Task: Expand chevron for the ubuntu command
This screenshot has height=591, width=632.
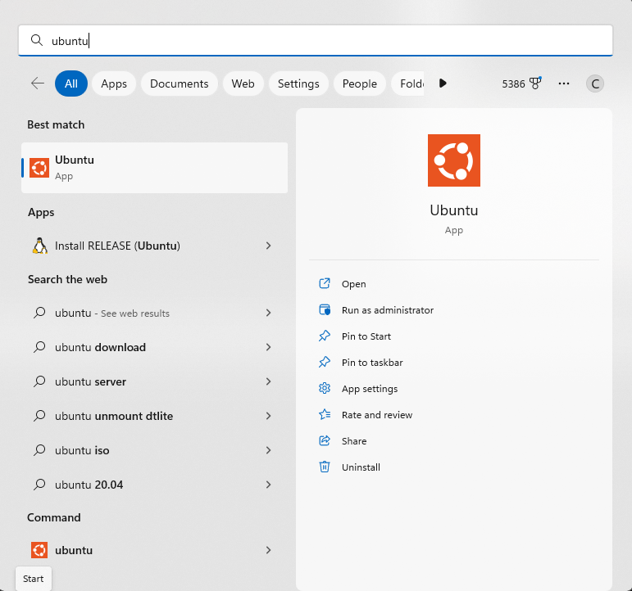Action: (x=268, y=550)
